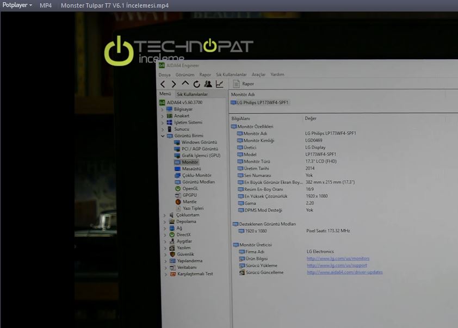The image size is (458, 328).
Task: Click the GPGPU icon in the tree
Action: (x=178, y=195)
